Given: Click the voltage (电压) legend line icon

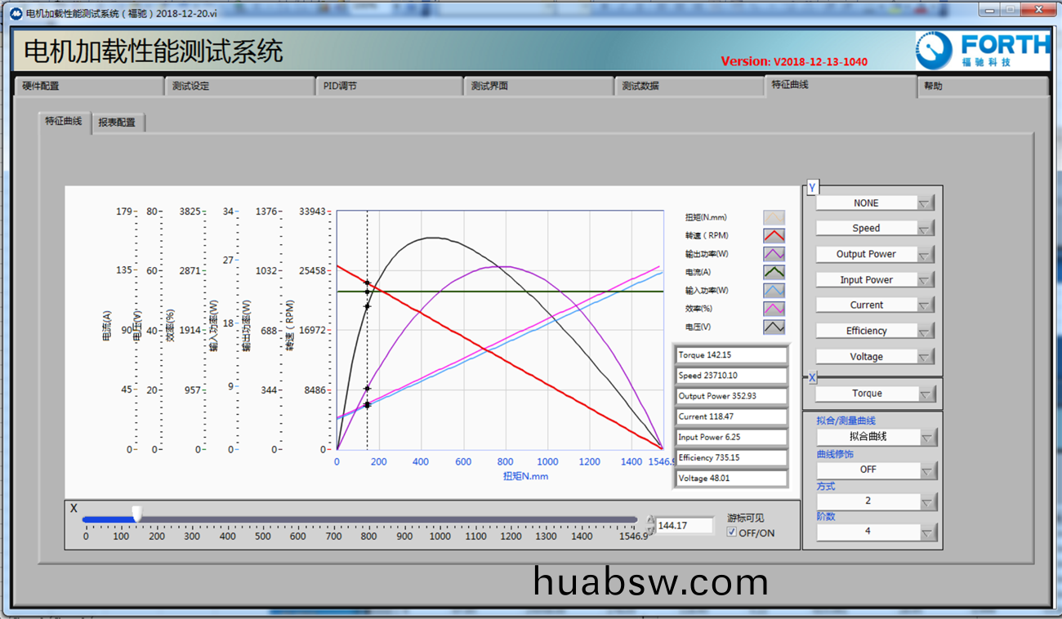Looking at the screenshot, I should tap(774, 327).
